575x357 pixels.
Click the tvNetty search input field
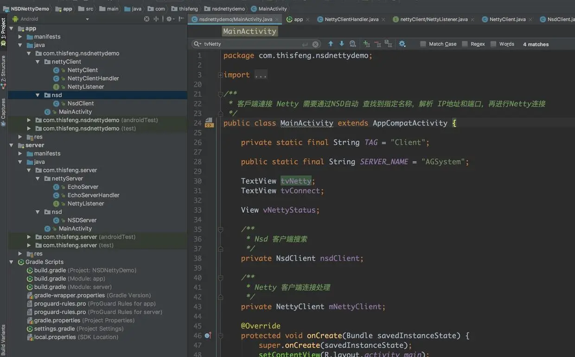pos(250,44)
